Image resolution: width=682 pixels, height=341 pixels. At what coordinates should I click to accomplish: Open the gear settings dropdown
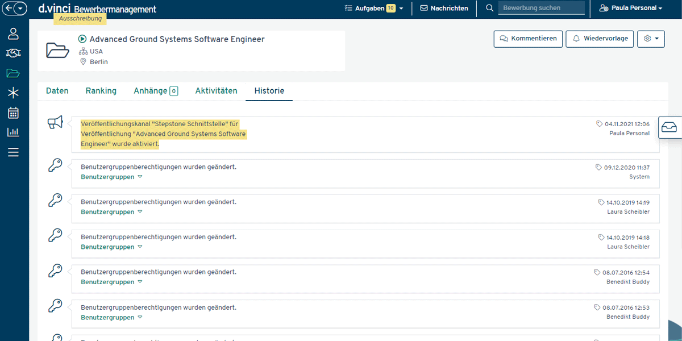651,39
